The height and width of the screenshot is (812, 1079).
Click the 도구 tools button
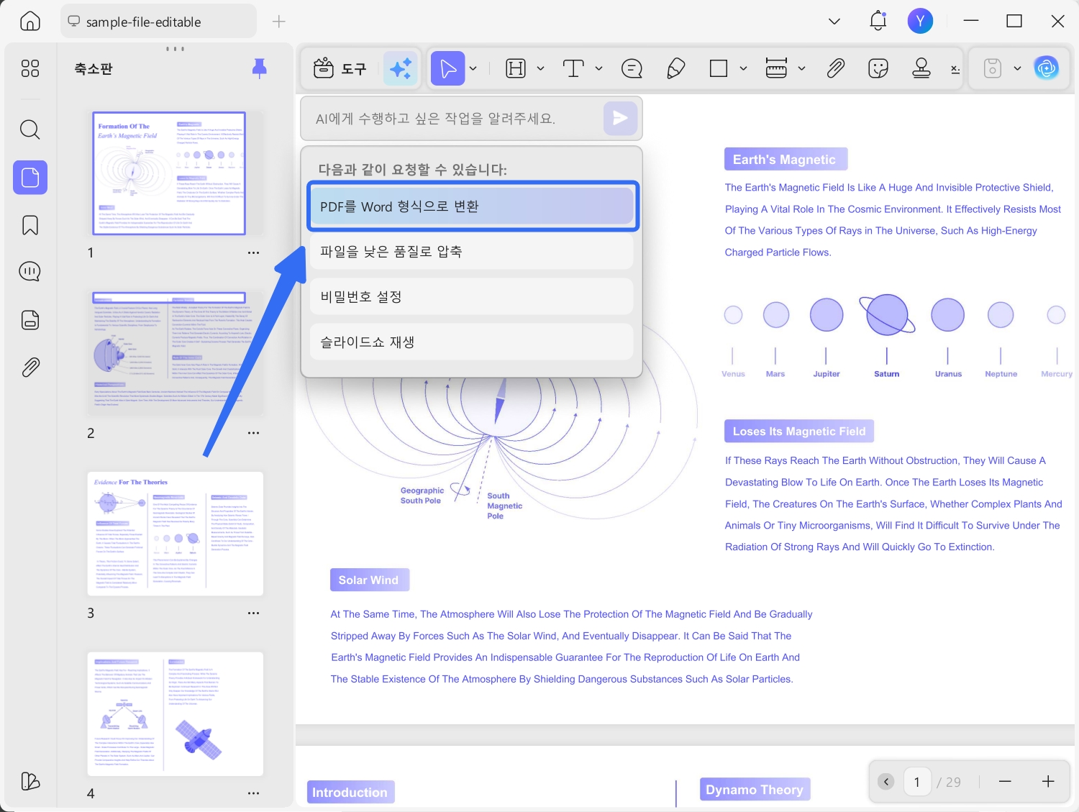click(340, 68)
